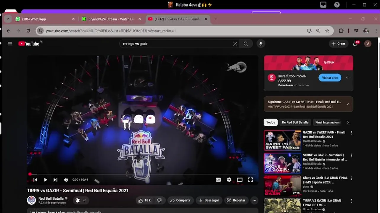This screenshot has height=213, width=380.
Task: Open a new browser tab
Action: coord(216,19)
